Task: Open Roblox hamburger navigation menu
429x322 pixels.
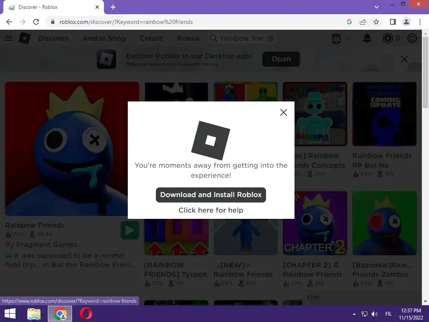Action: click(x=8, y=38)
